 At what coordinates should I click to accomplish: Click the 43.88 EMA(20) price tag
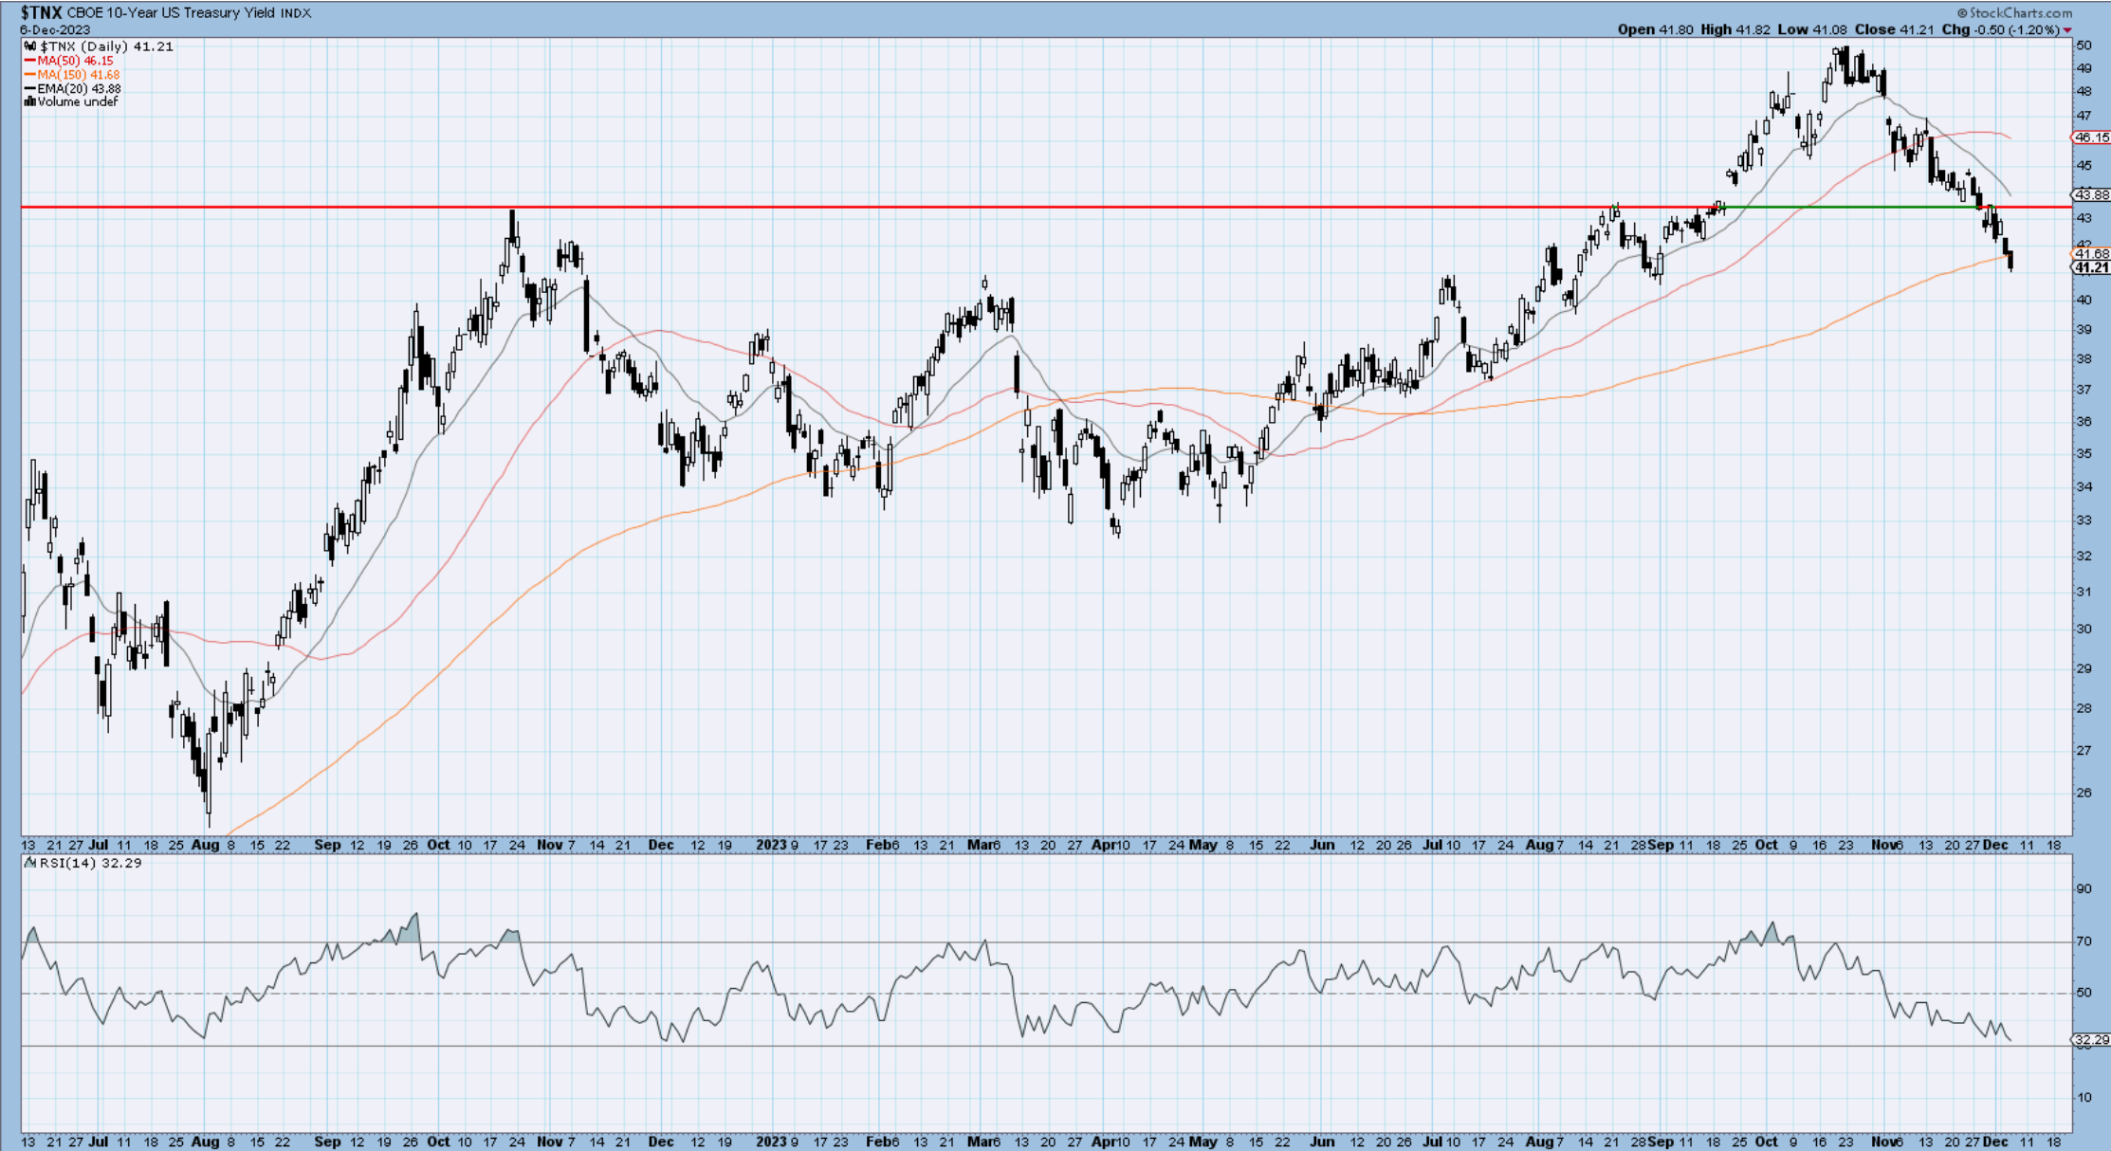(2090, 195)
